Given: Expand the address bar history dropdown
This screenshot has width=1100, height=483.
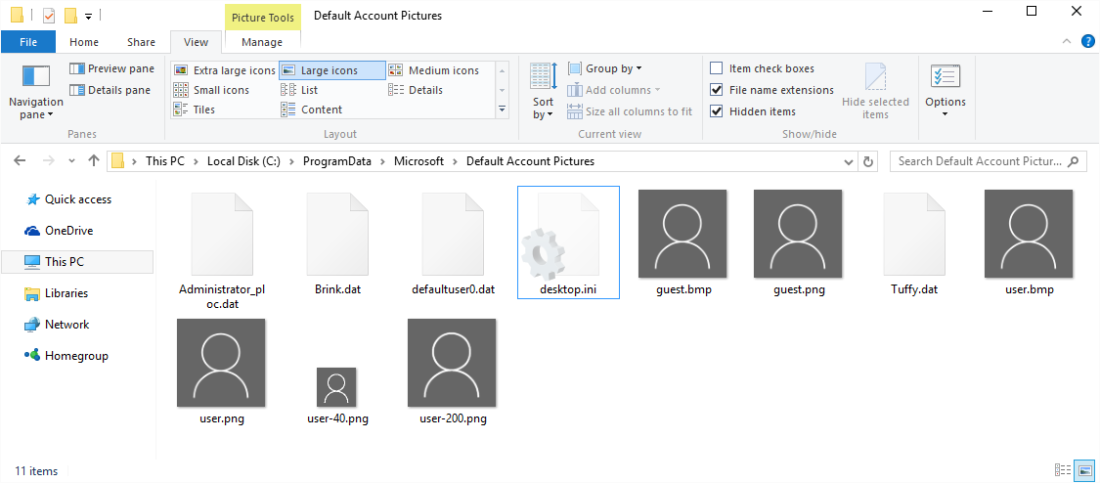Looking at the screenshot, I should point(849,161).
